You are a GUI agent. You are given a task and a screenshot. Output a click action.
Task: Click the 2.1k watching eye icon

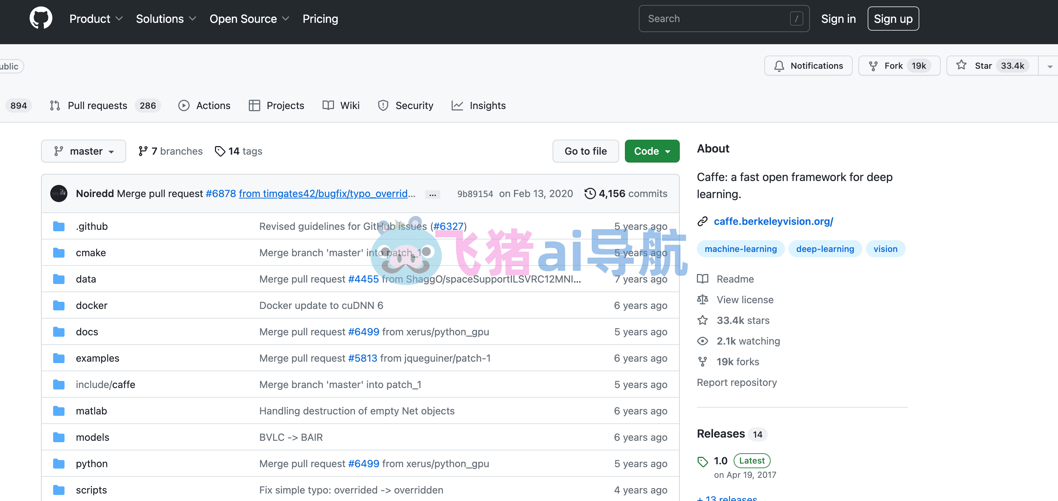click(702, 341)
